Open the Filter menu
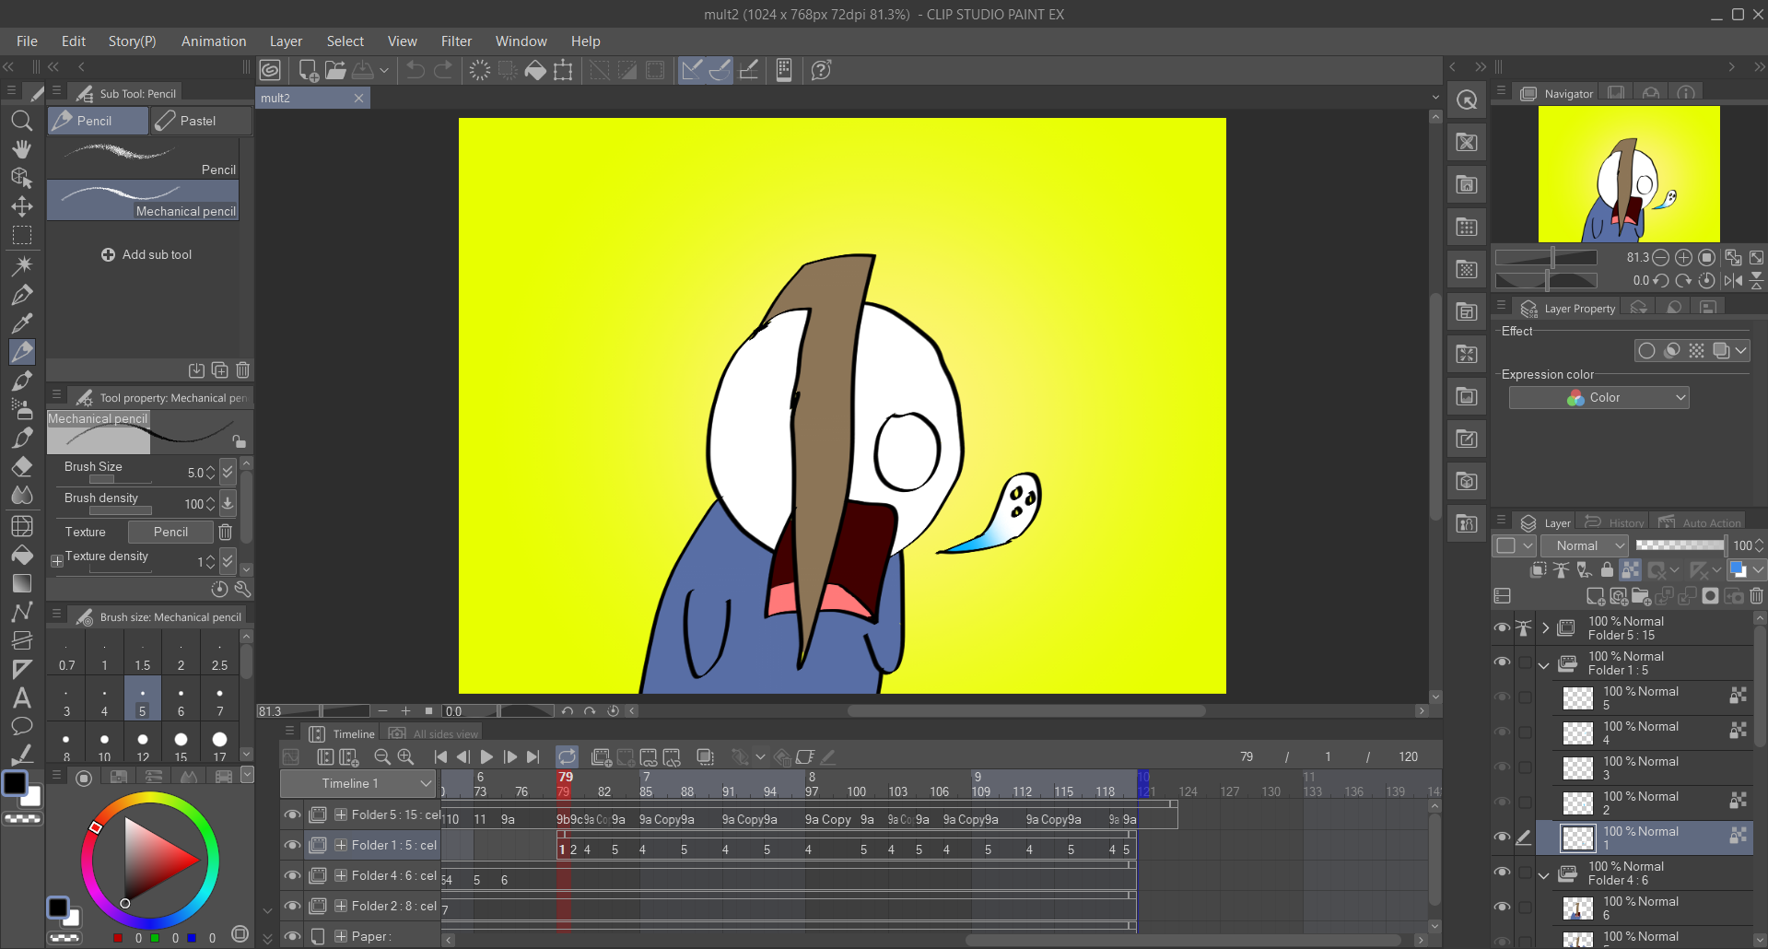Screen dimensions: 1768x949 (456, 41)
